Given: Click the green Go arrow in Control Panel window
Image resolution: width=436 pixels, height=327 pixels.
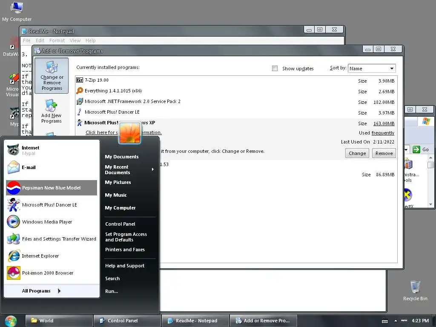Looking at the screenshot, I should (416, 149).
